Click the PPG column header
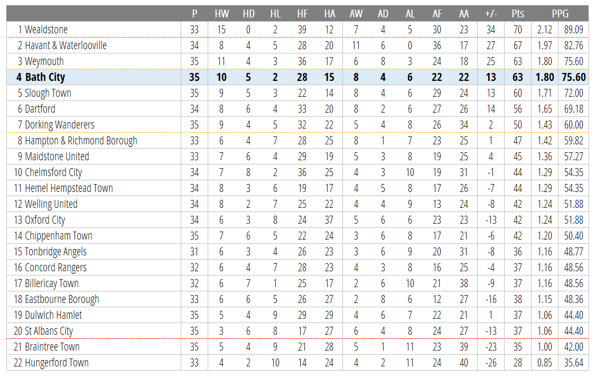 (x=560, y=14)
